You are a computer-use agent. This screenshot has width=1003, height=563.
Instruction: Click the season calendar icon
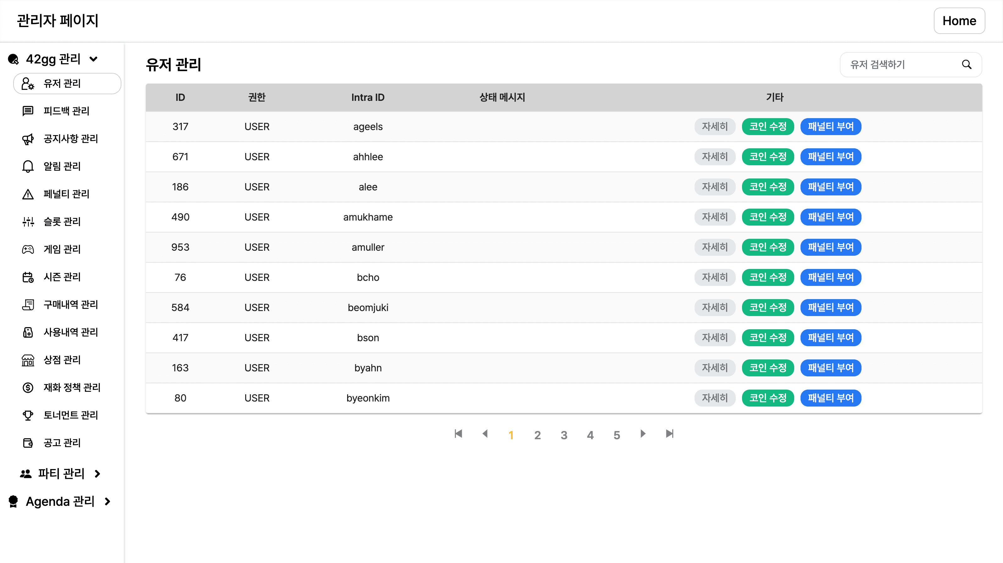click(28, 277)
